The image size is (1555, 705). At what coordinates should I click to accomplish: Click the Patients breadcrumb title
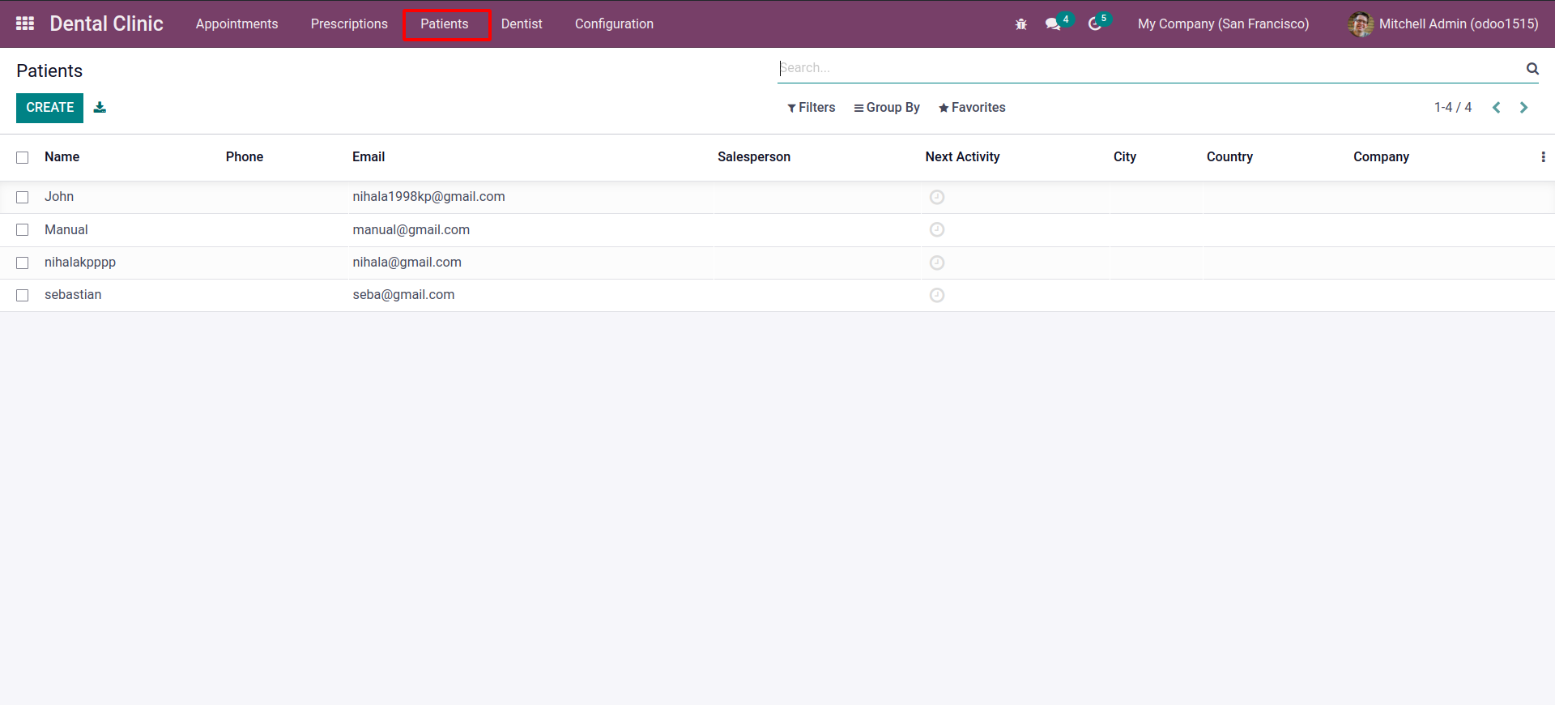pos(49,70)
